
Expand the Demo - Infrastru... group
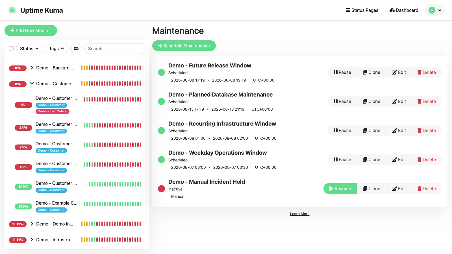click(x=32, y=240)
